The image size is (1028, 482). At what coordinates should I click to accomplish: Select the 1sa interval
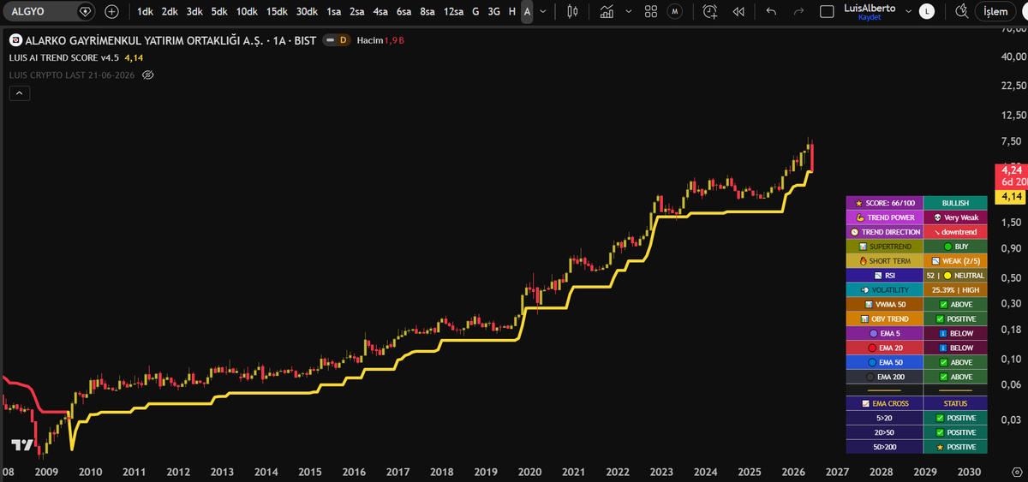click(x=334, y=11)
